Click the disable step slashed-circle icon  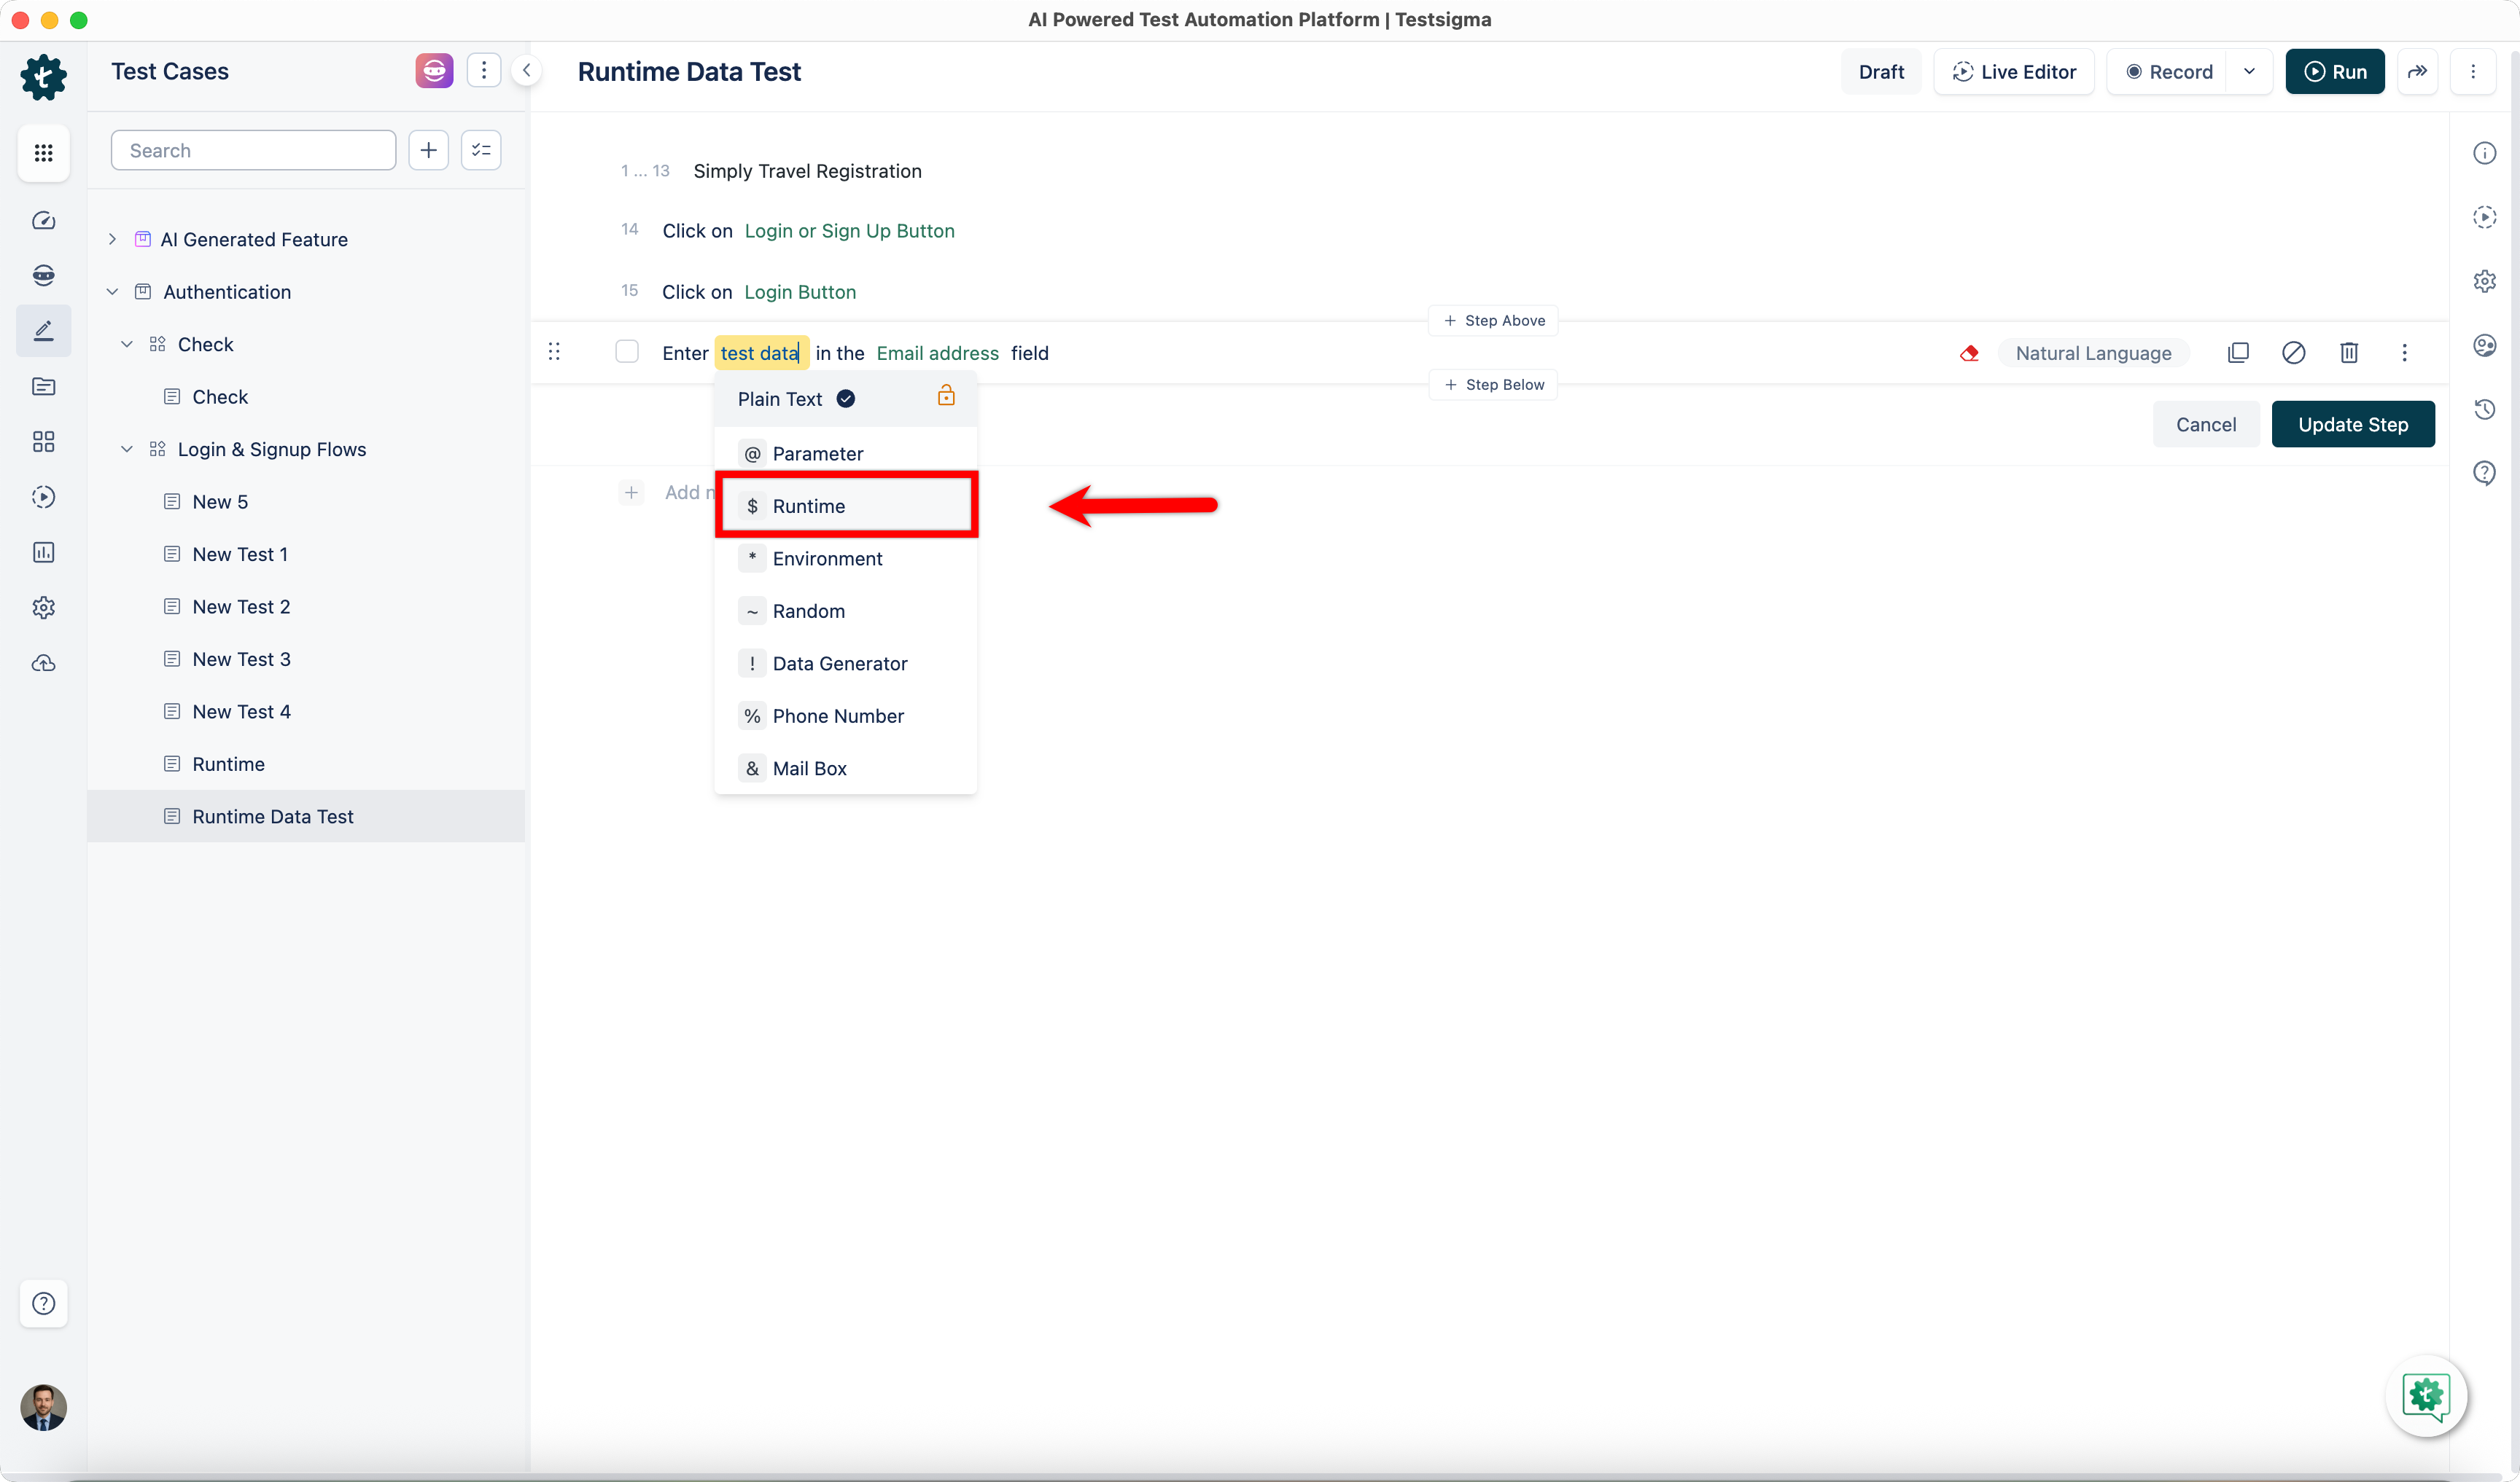(2293, 353)
